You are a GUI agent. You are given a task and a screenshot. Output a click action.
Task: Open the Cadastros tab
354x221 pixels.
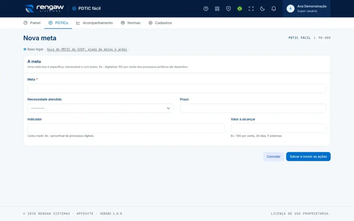pos(160,23)
